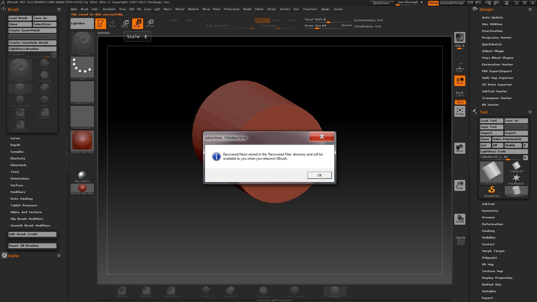The height and width of the screenshot is (302, 537).
Task: Open the Render menu
Action: coord(247,9)
